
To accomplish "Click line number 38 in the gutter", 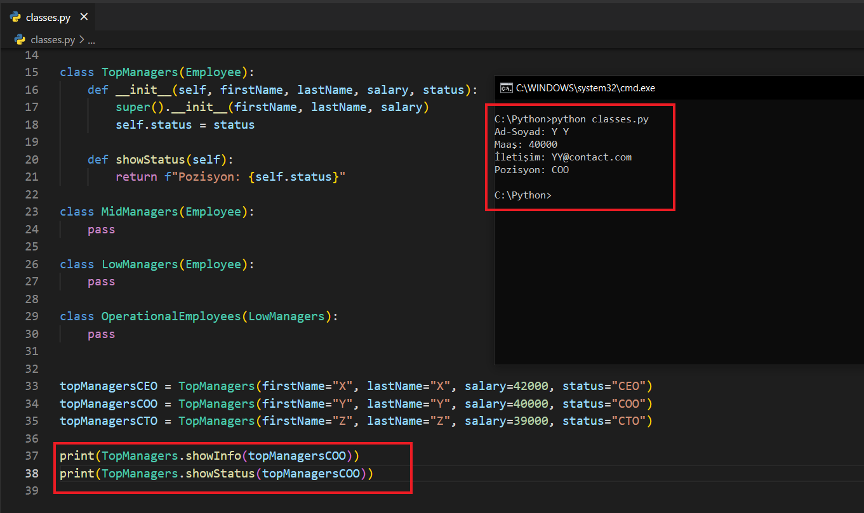I will tap(32, 474).
